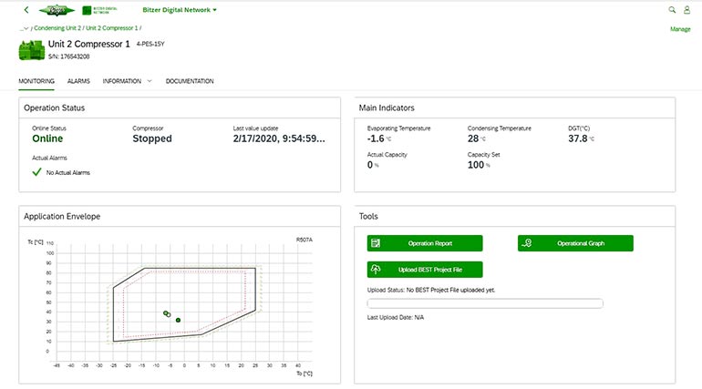Screen dimensions: 702x389
Task: Click the Manage link
Action: point(680,29)
